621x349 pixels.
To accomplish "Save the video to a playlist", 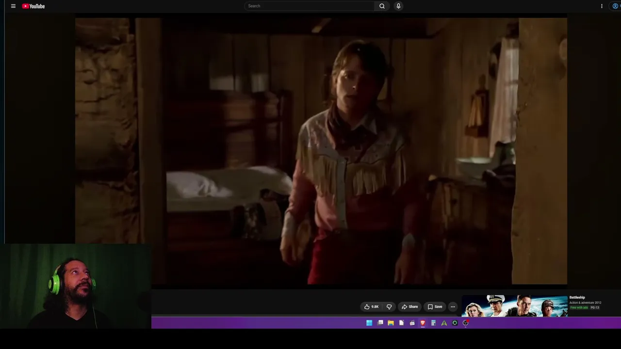I will tap(435, 307).
